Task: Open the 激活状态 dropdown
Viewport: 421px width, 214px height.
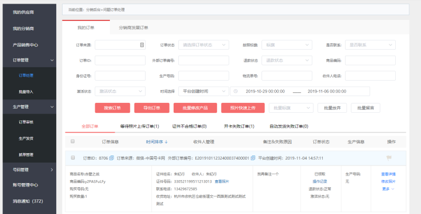Action: [x=120, y=91]
